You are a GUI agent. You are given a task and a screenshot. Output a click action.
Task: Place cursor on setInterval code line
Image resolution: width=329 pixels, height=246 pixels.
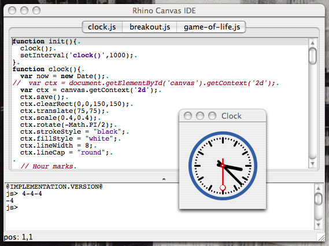(x=79, y=55)
